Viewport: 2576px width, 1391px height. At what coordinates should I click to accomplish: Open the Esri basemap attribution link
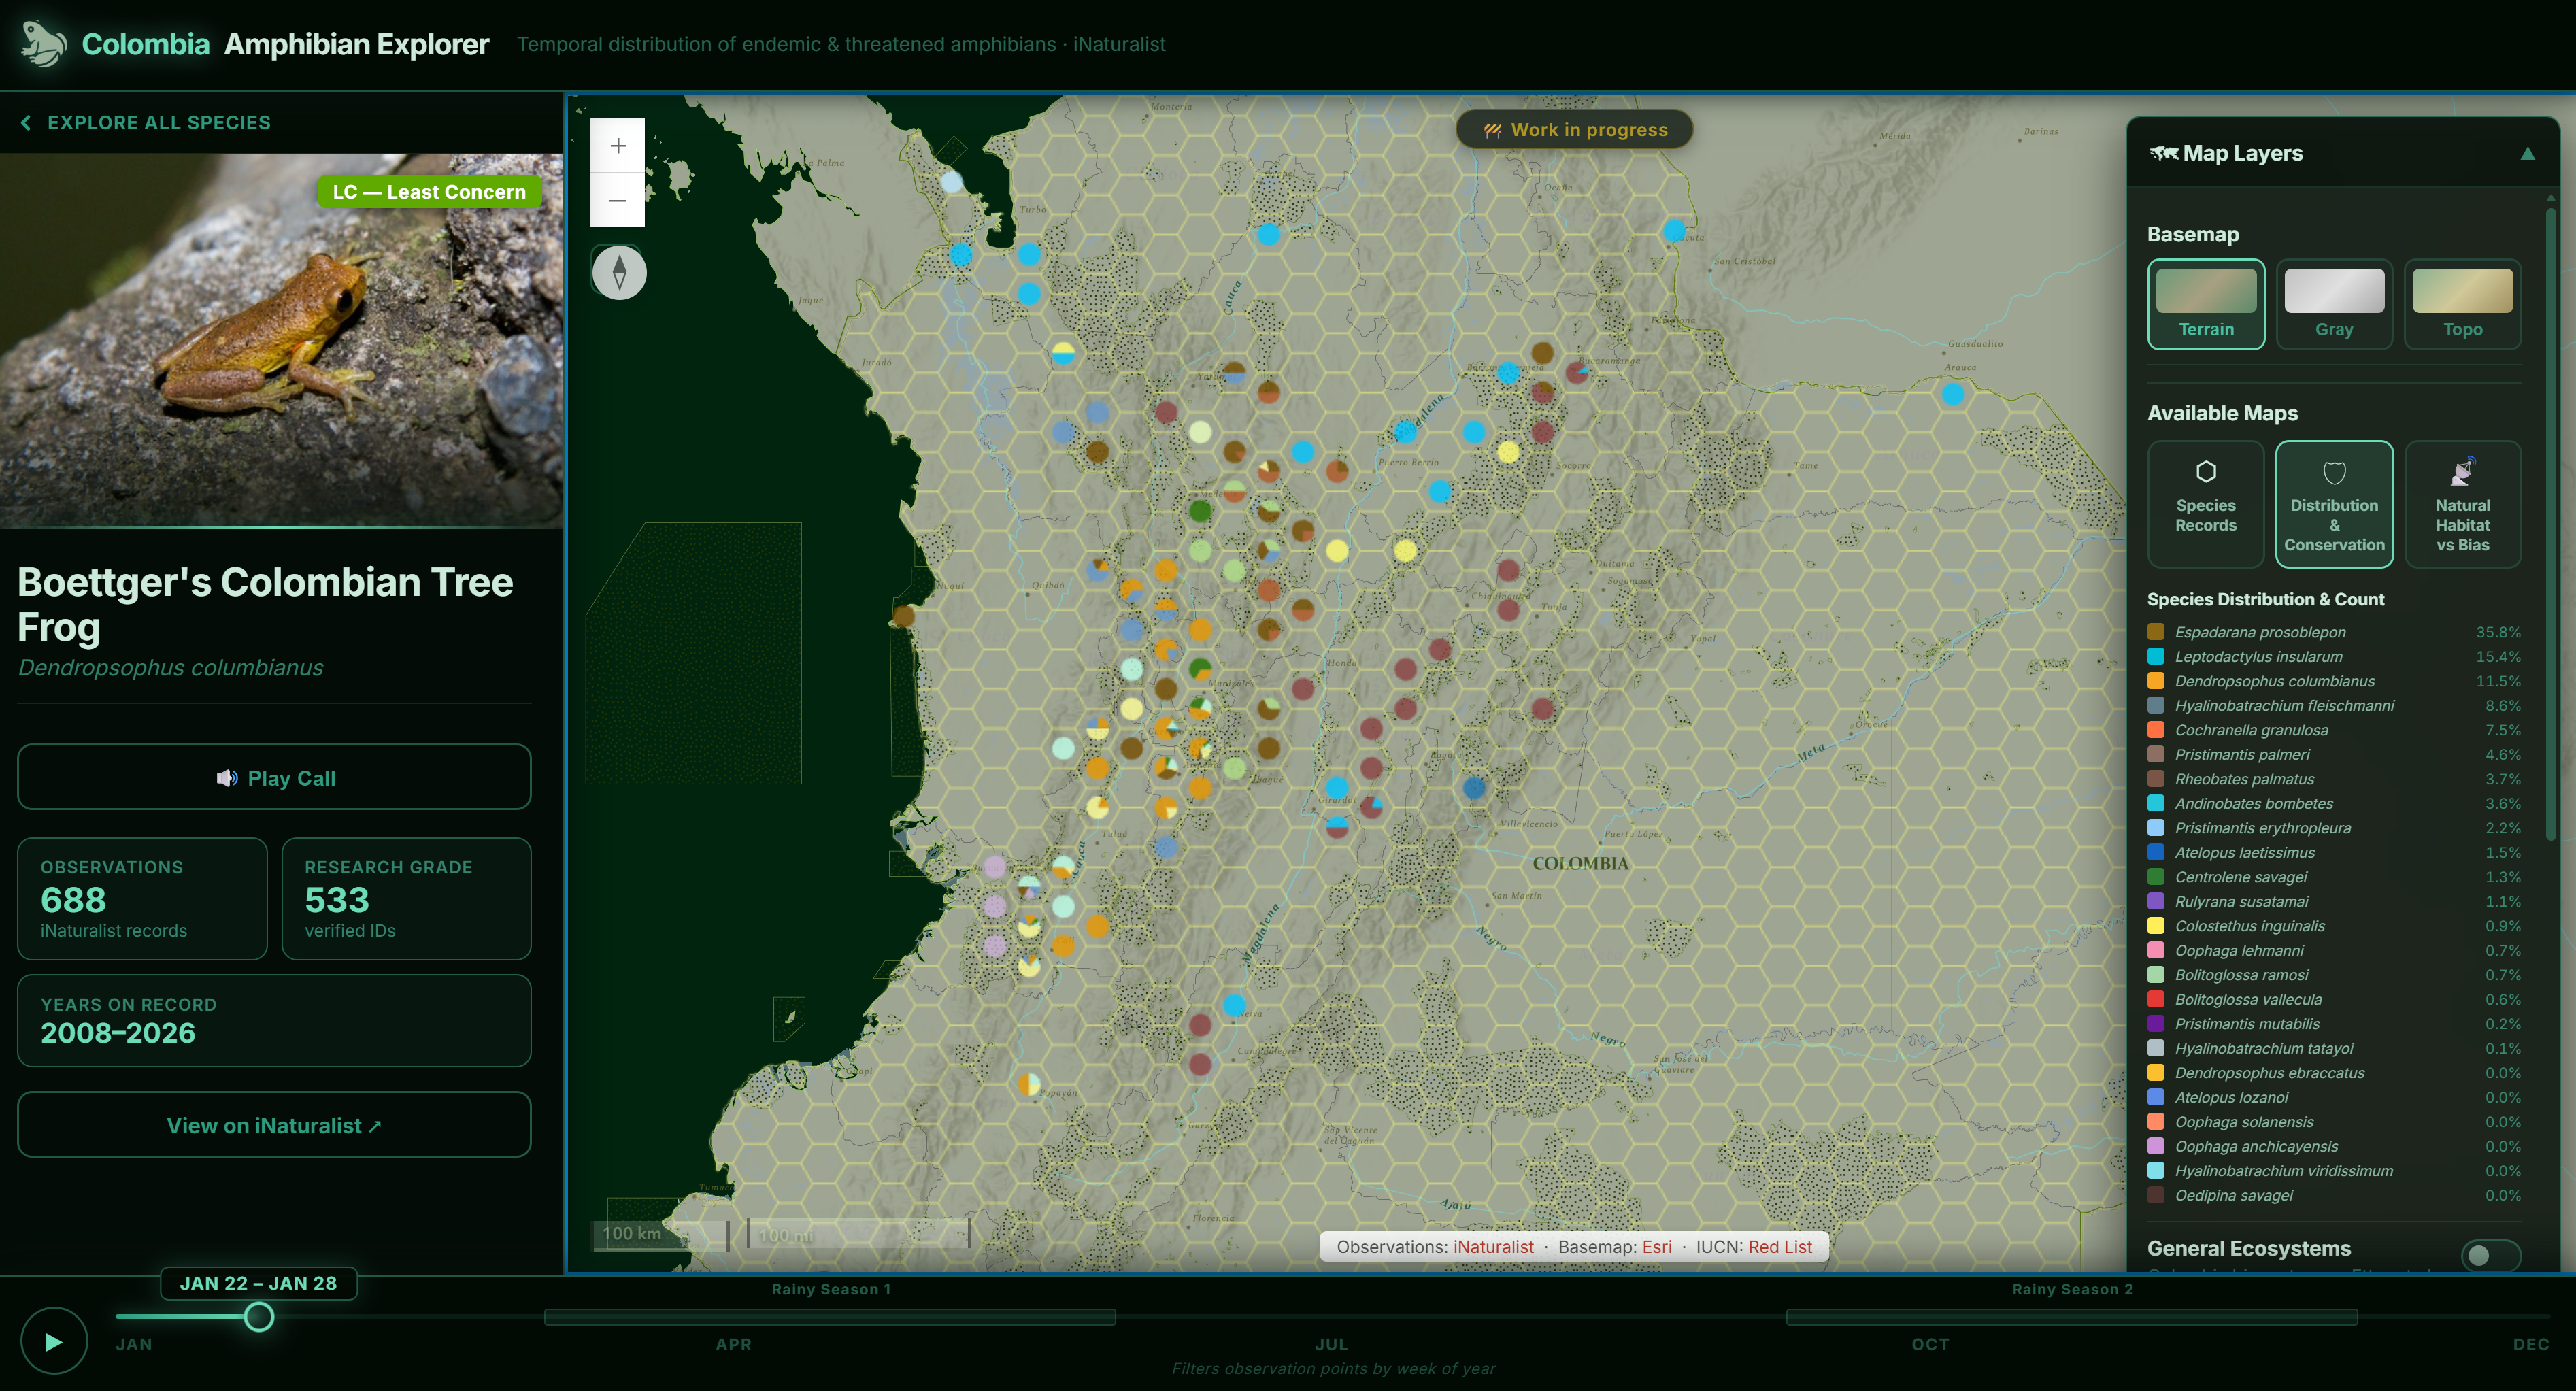click(1656, 1247)
